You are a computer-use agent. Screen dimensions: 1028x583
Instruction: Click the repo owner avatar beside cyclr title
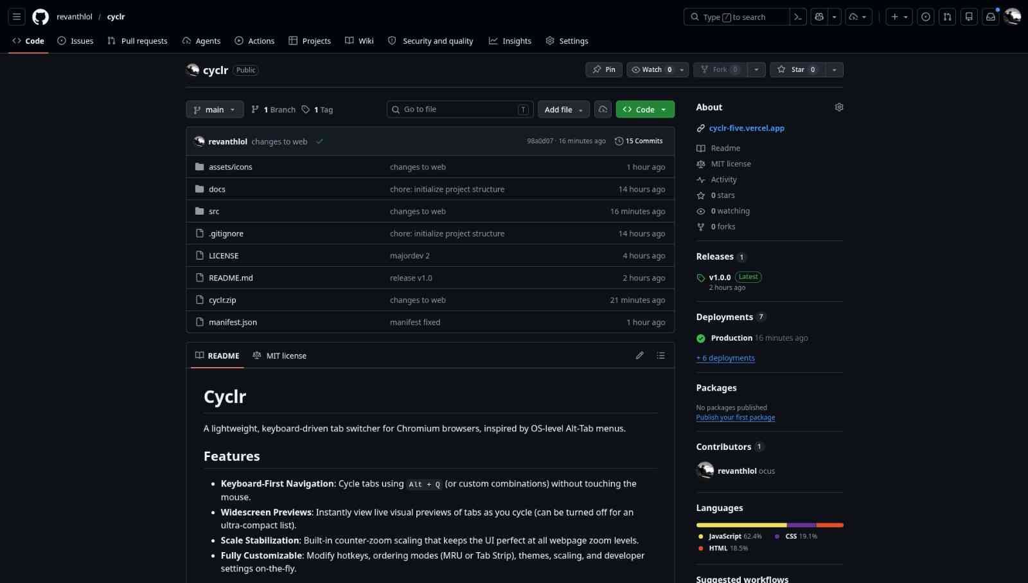(x=193, y=70)
